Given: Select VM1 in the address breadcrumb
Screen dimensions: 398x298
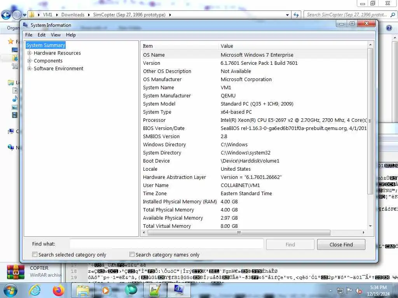Looking at the screenshot, I should (x=47, y=15).
